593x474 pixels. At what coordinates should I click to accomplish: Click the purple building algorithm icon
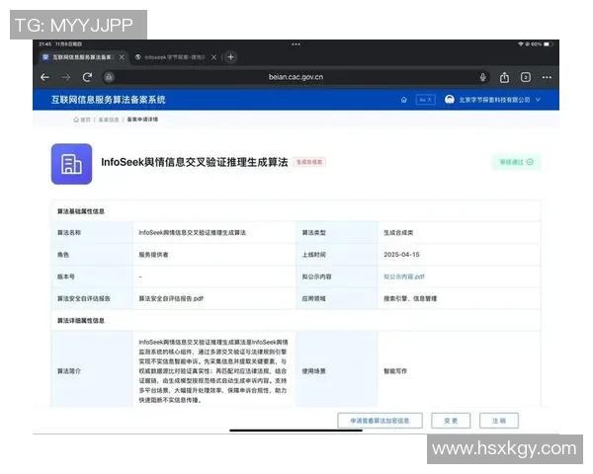[x=71, y=164]
